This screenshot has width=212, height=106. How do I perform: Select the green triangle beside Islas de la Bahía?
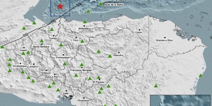101,4
